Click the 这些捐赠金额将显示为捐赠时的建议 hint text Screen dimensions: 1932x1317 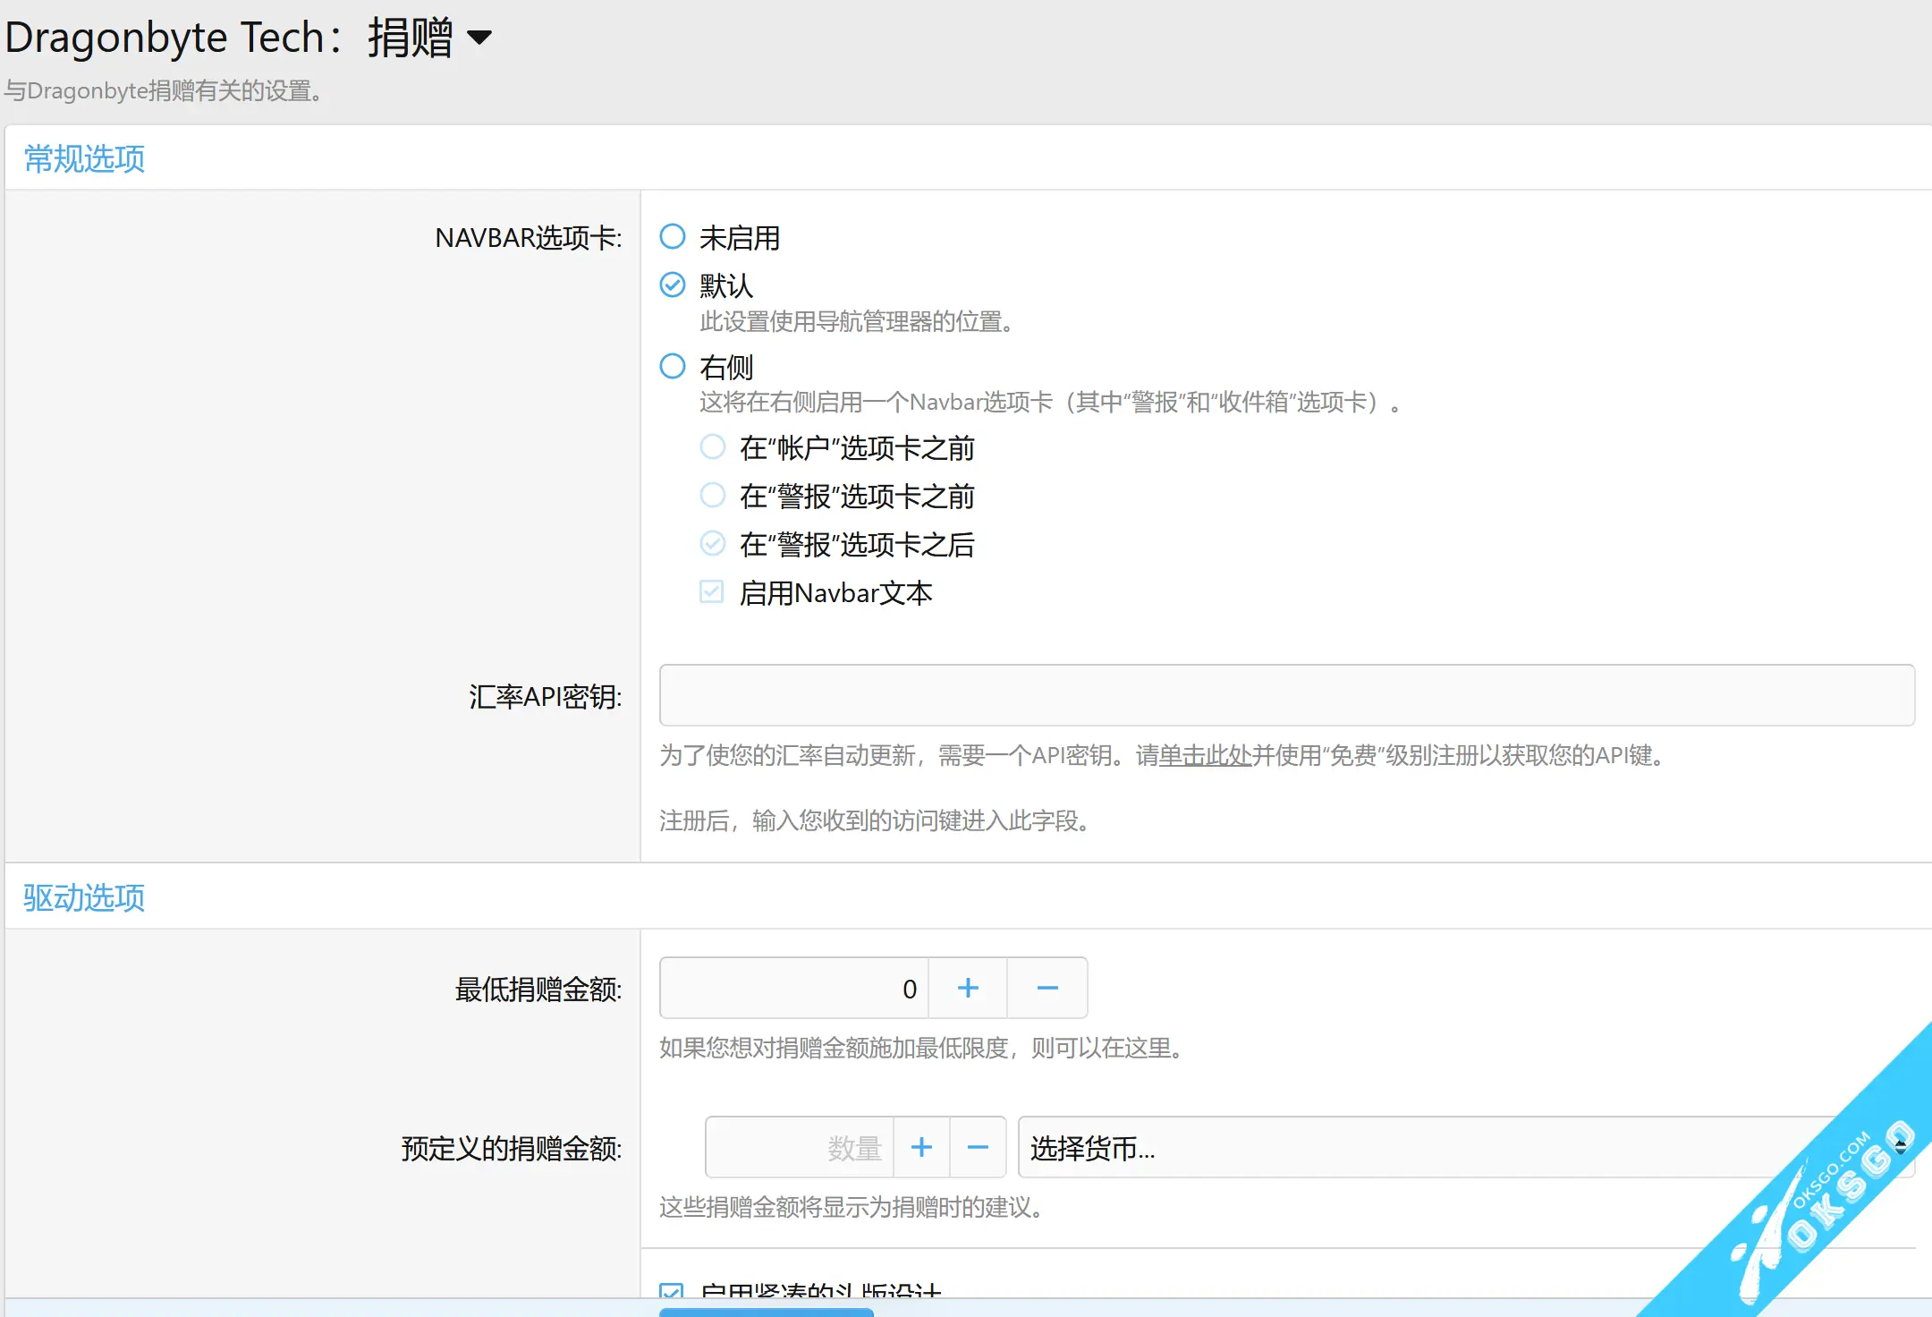(x=852, y=1207)
